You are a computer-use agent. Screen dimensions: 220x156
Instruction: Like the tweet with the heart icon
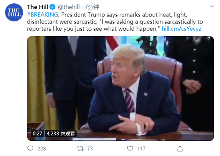tap(130, 148)
